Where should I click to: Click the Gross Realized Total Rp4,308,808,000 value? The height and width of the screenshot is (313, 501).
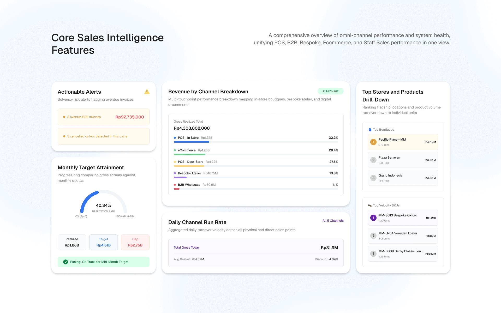tap(192, 128)
